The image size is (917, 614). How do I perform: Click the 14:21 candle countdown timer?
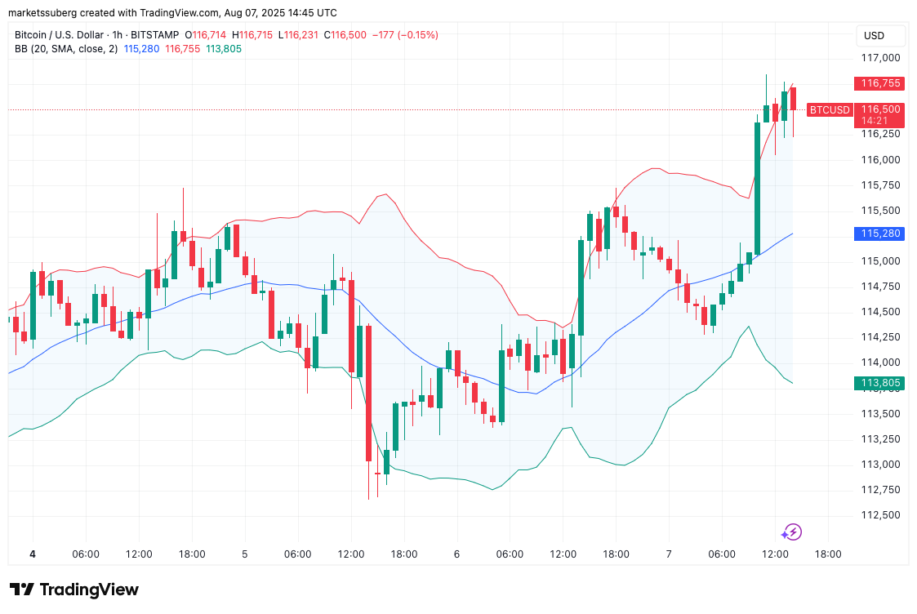click(880, 121)
